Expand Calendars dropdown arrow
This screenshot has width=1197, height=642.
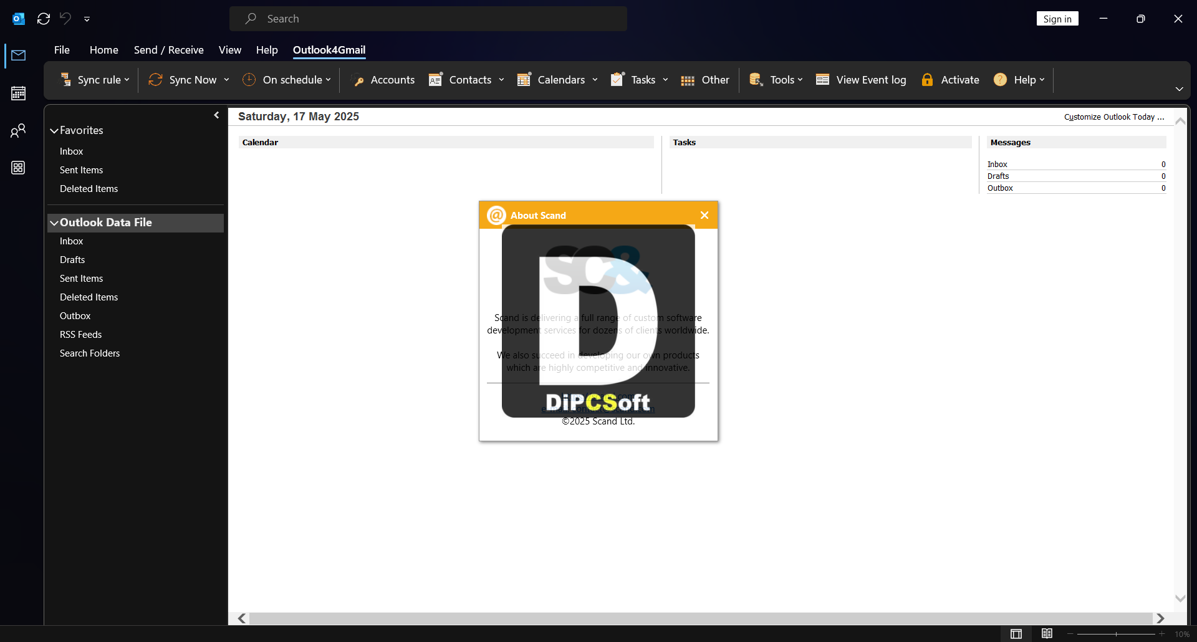[595, 80]
